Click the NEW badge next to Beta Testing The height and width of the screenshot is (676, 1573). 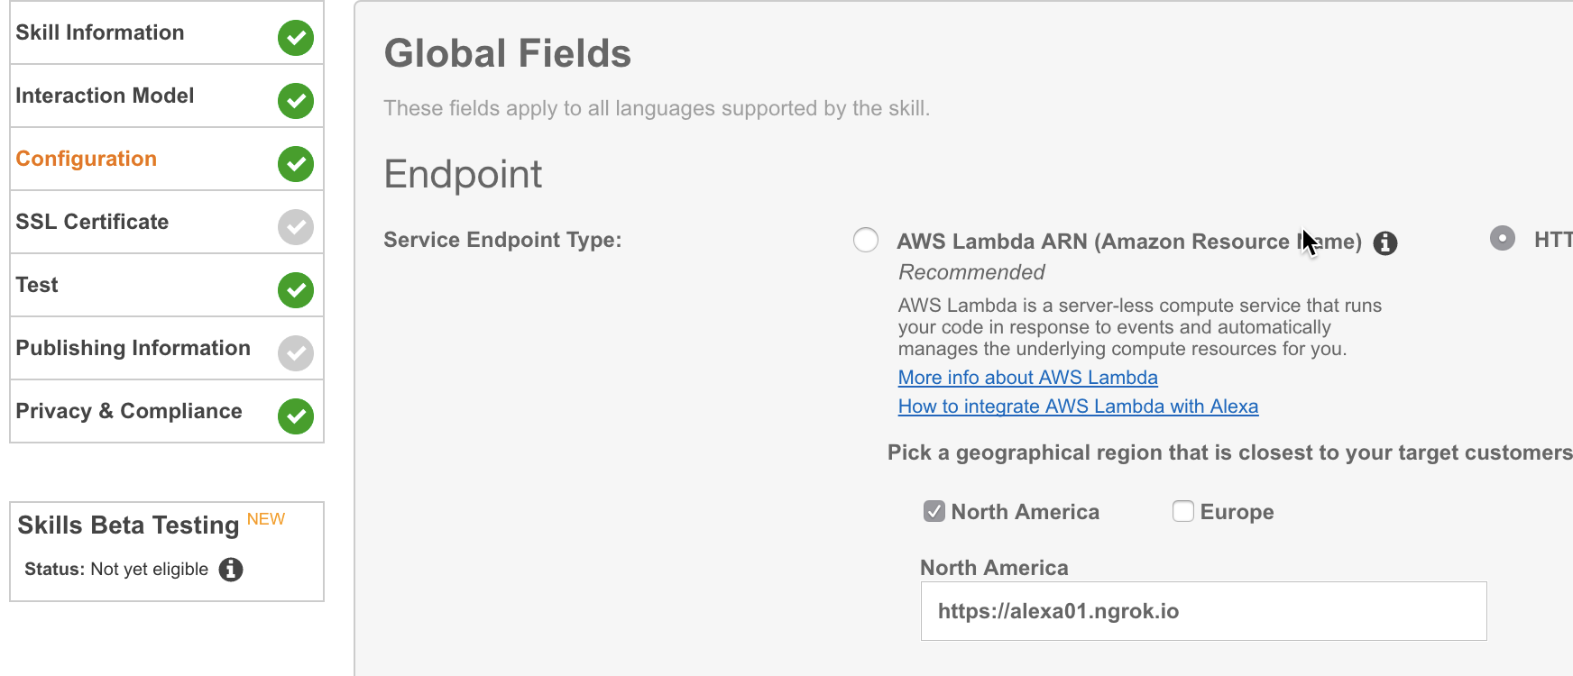pyautogui.click(x=266, y=519)
